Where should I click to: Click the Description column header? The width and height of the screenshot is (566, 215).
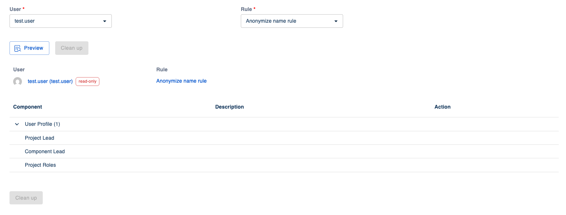coord(229,107)
